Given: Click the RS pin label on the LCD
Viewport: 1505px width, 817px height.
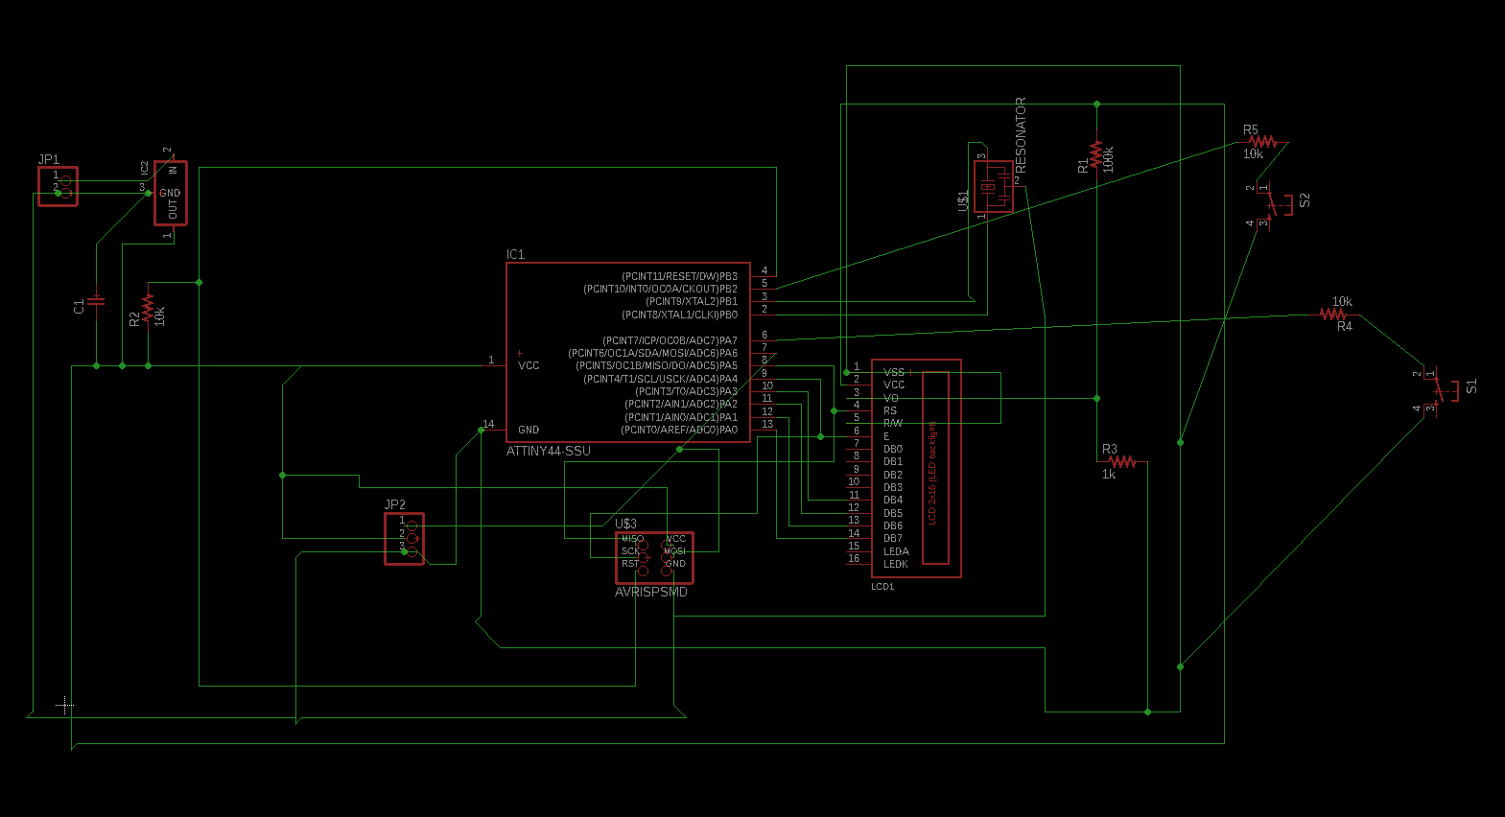Looking at the screenshot, I should [890, 410].
